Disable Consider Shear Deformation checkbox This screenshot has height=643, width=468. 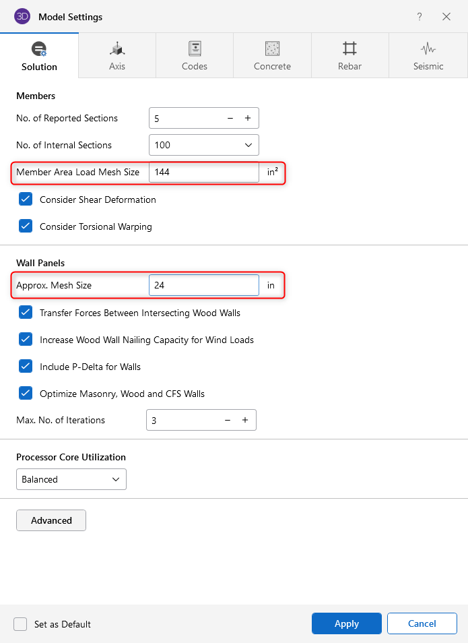(26, 200)
